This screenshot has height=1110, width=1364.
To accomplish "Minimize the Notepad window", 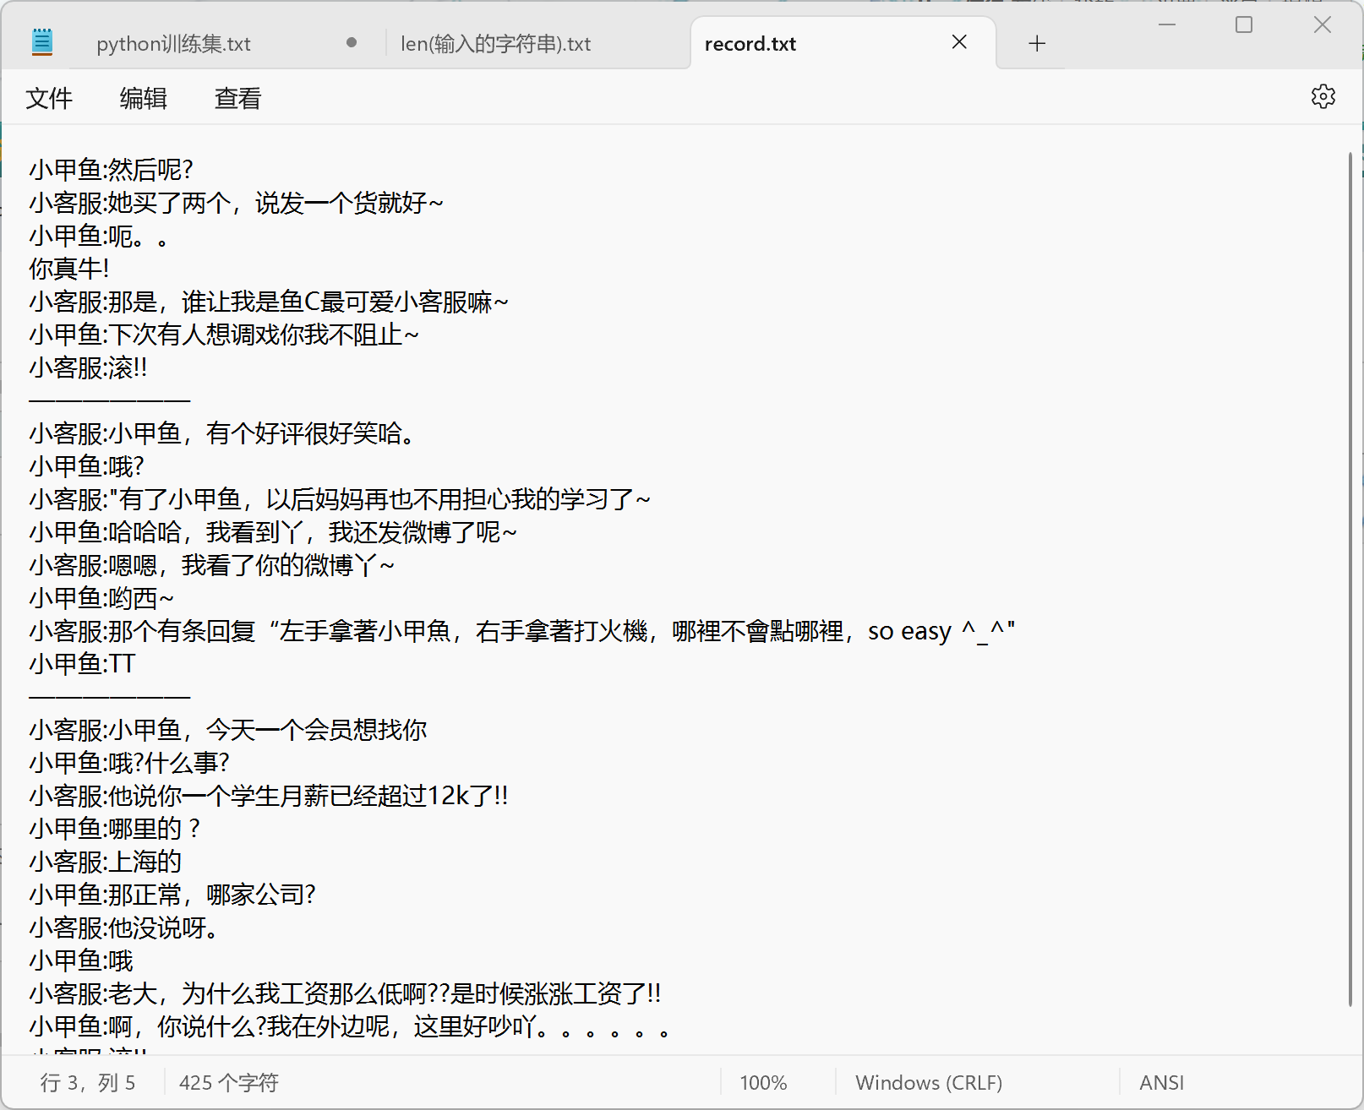I will click(x=1166, y=24).
